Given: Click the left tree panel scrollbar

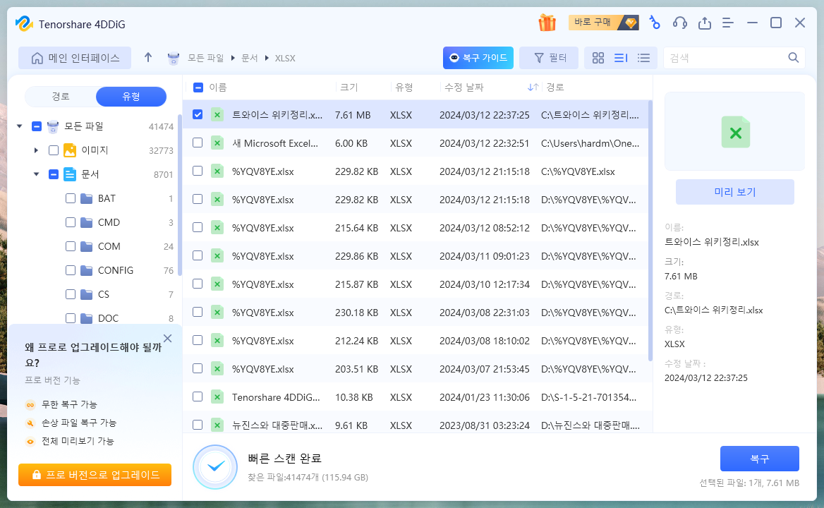Looking at the screenshot, I should (180, 194).
